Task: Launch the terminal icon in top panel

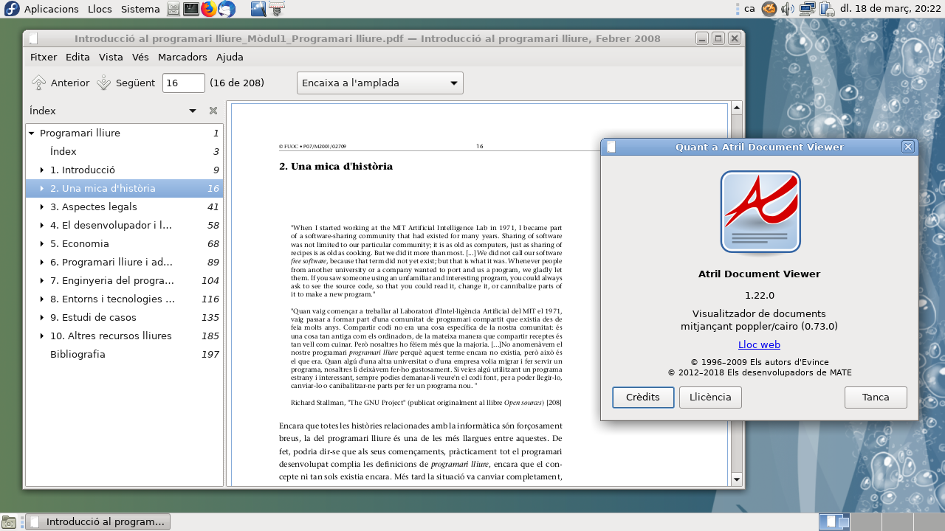Action: tap(191, 9)
